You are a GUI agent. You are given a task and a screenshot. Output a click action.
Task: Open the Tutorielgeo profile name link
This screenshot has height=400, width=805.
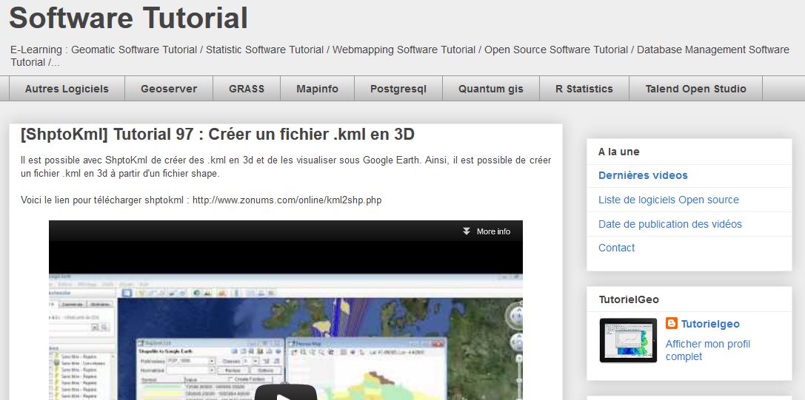(x=710, y=324)
